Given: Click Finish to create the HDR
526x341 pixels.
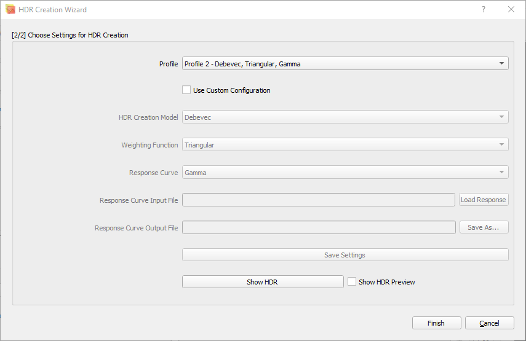Looking at the screenshot, I should [436, 323].
